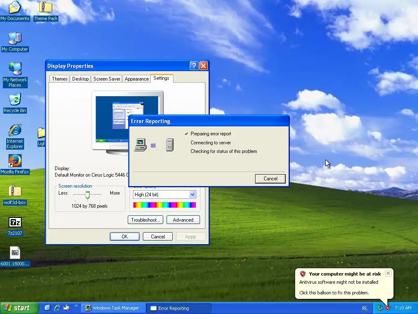418x314 pixels.
Task: Click the shield icon in the security balloon
Action: (x=302, y=274)
